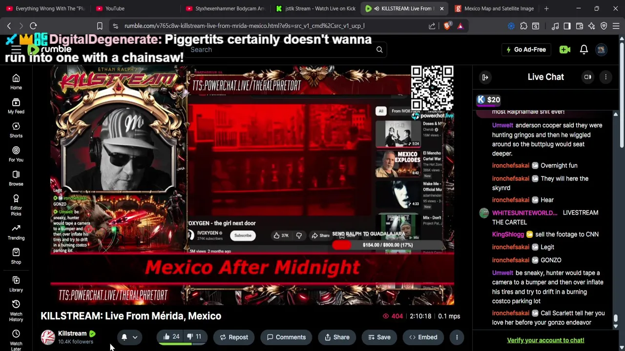Screen dimensions: 625x351
Task: Toggle the bookmark icon in the address bar
Action: pos(100,26)
